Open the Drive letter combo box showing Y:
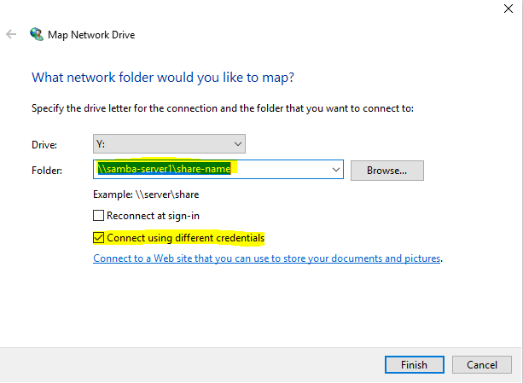Viewport: 523px width, 383px height. 169,144
